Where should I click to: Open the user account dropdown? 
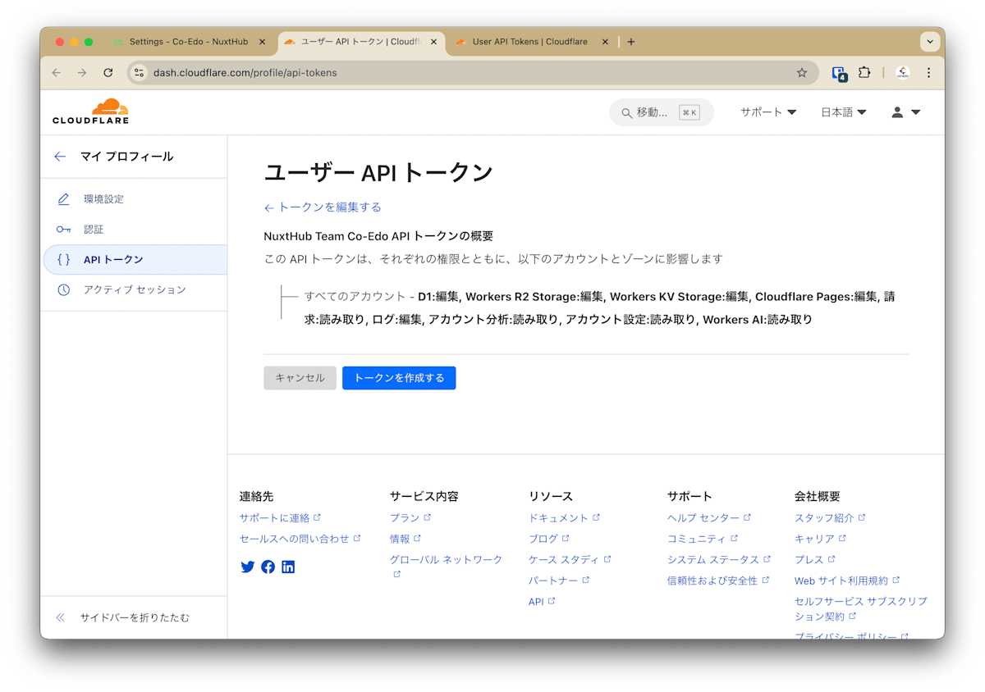pyautogui.click(x=906, y=112)
